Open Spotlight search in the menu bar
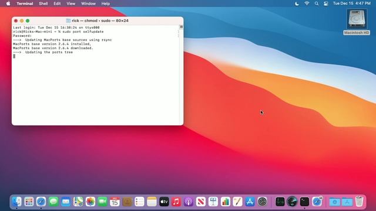 pyautogui.click(x=317, y=4)
